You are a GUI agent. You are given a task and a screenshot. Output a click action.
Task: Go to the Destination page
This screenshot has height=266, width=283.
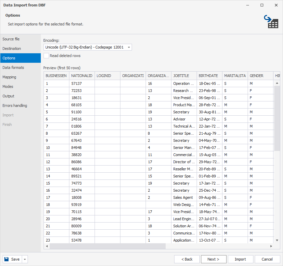point(20,49)
